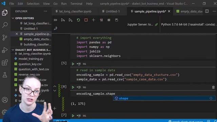Click inside the encoding_sample.shape code cell
Screen dimensions: 217x122
coord(143,94)
